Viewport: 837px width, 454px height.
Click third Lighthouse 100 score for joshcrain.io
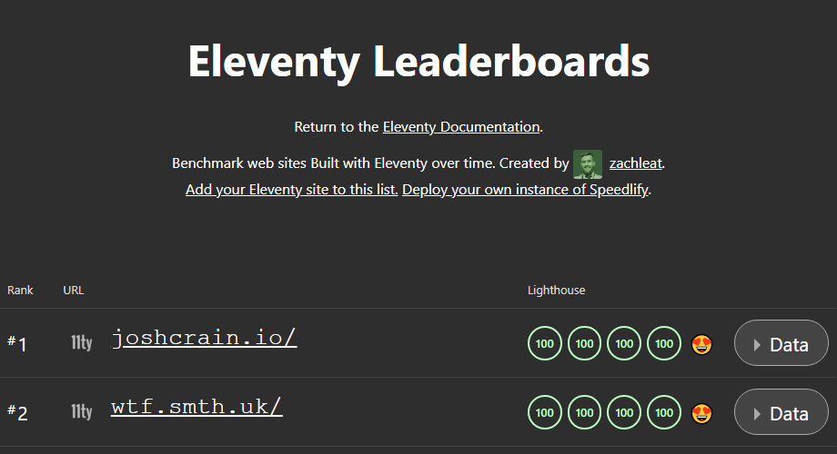click(624, 344)
